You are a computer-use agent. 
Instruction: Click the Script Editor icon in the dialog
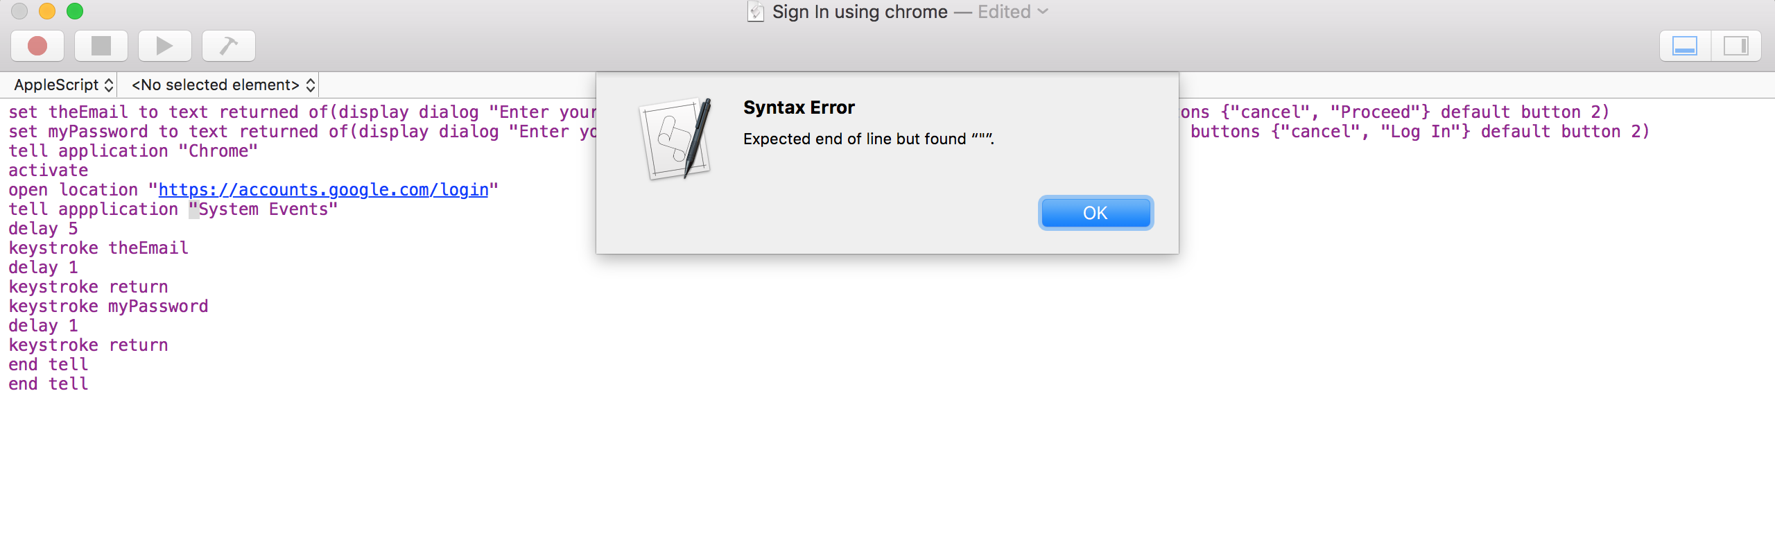click(x=676, y=139)
